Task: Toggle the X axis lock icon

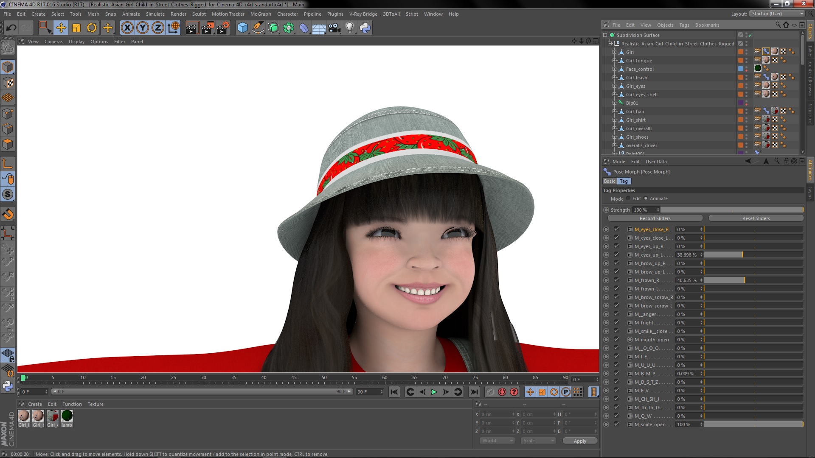Action: tap(127, 28)
